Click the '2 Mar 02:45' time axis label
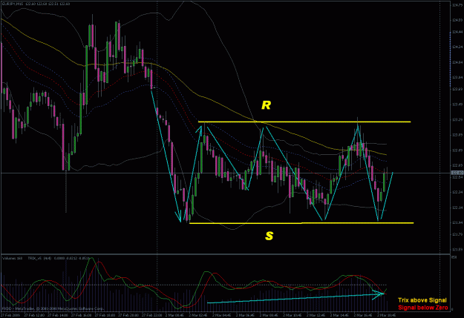Screen dimensions: 464x318 [x=197, y=315]
